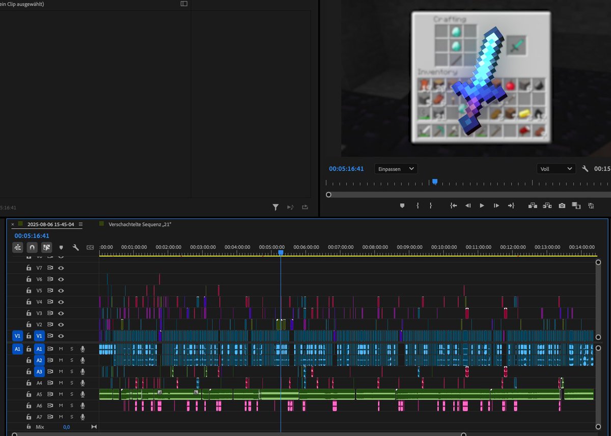Toggle Linked Selection in the timeline

pyautogui.click(x=47, y=247)
